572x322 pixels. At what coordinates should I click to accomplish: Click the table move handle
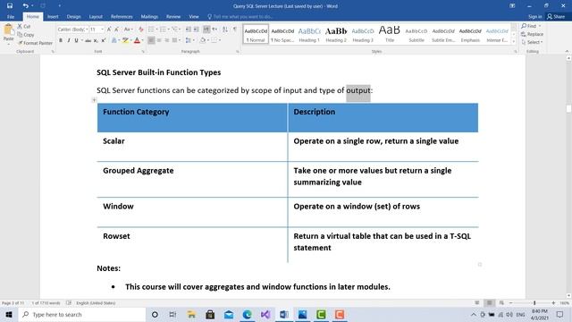coord(94,99)
